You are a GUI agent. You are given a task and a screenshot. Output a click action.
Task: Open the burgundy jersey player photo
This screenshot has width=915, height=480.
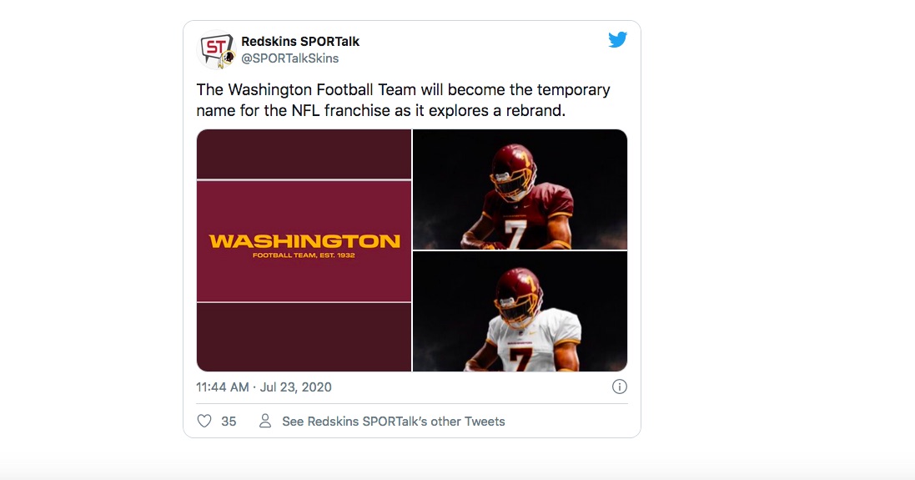click(x=520, y=189)
